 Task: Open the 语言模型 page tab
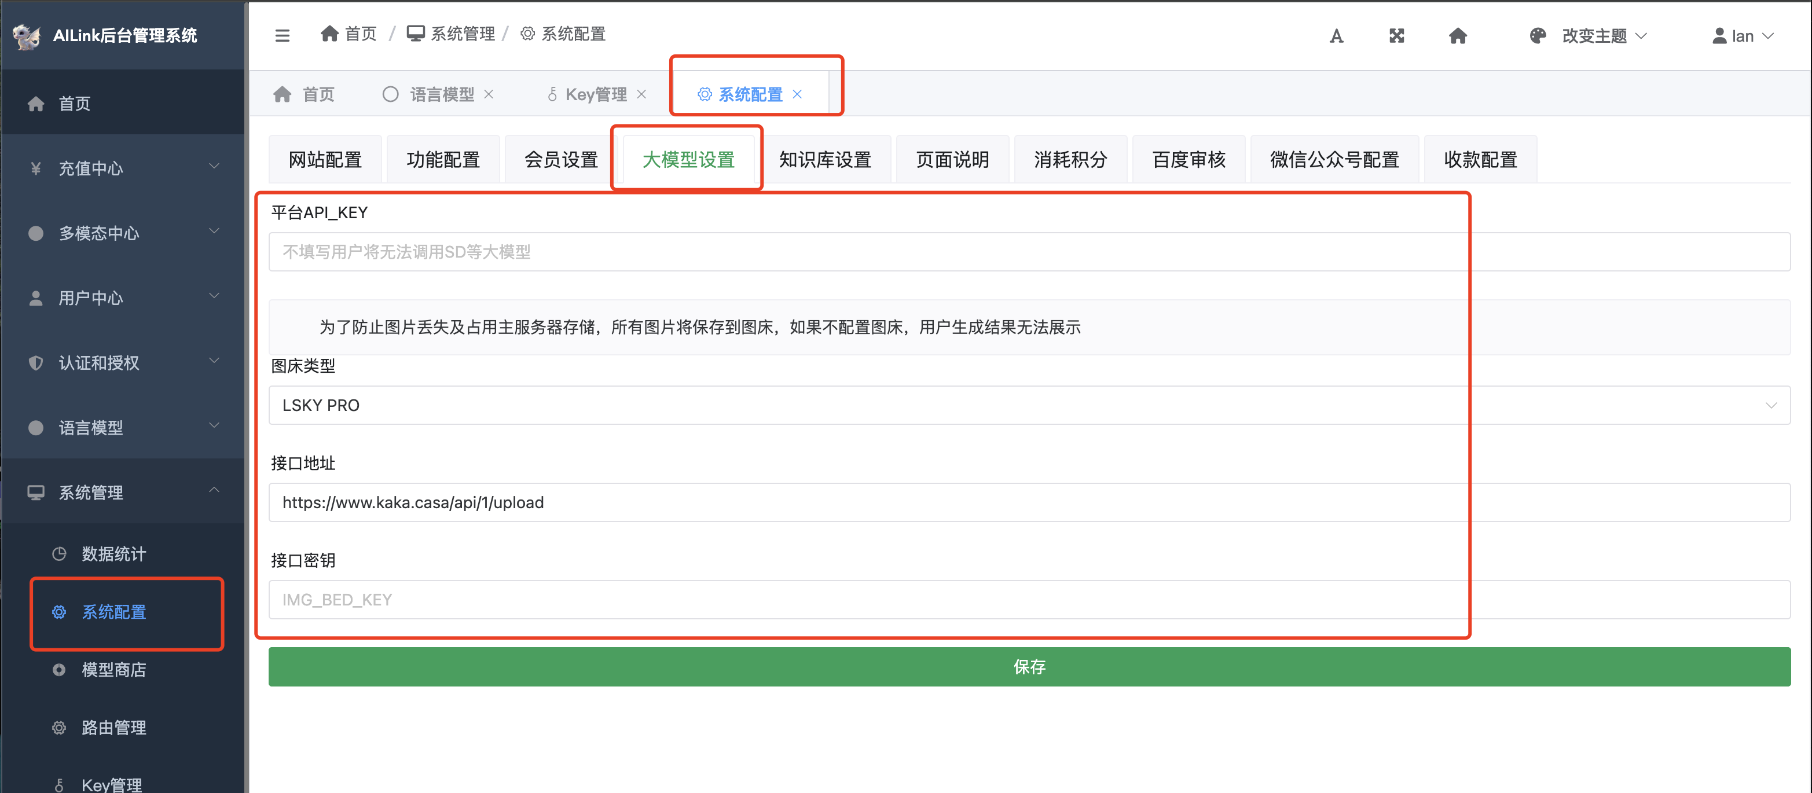coord(442,94)
